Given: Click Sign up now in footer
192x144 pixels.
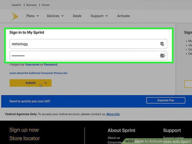Looking at the screenshot, I should pyautogui.click(x=24, y=130).
